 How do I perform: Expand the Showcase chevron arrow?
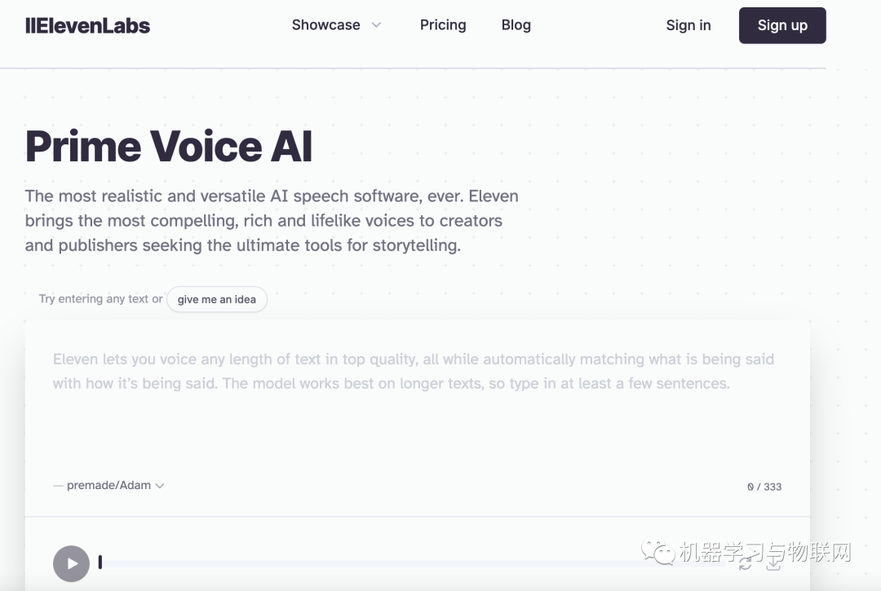376,25
